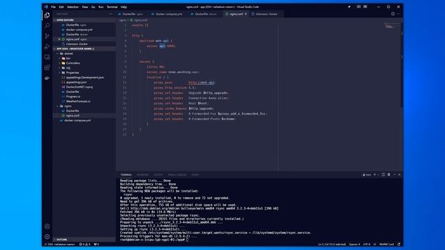This screenshot has height=250, width=445.
Task: Split the editor to the right
Action: click(x=393, y=14)
